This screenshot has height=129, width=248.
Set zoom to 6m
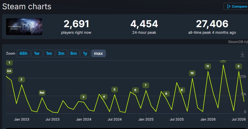tap(74, 54)
